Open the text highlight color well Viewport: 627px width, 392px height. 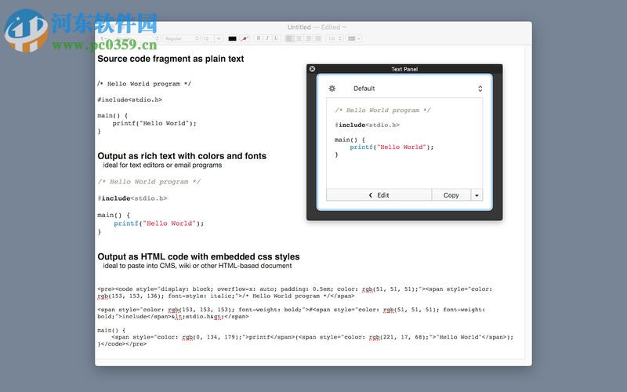245,38
